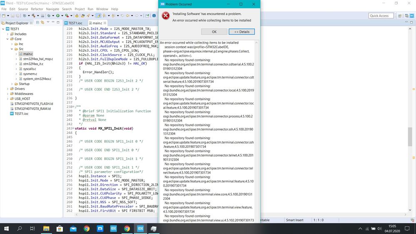The image size is (416, 234).
Task: Close the Project Explorer view
Action: coord(31,23)
